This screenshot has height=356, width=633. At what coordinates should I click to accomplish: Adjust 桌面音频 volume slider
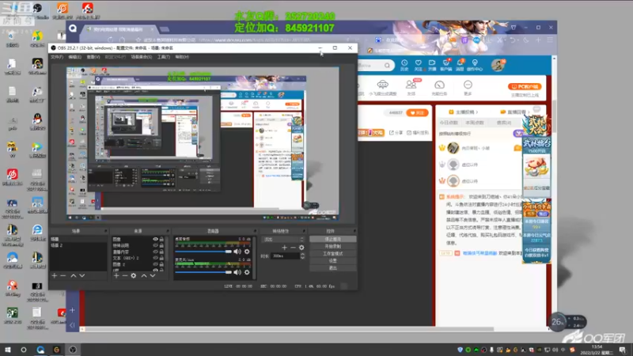203,252
